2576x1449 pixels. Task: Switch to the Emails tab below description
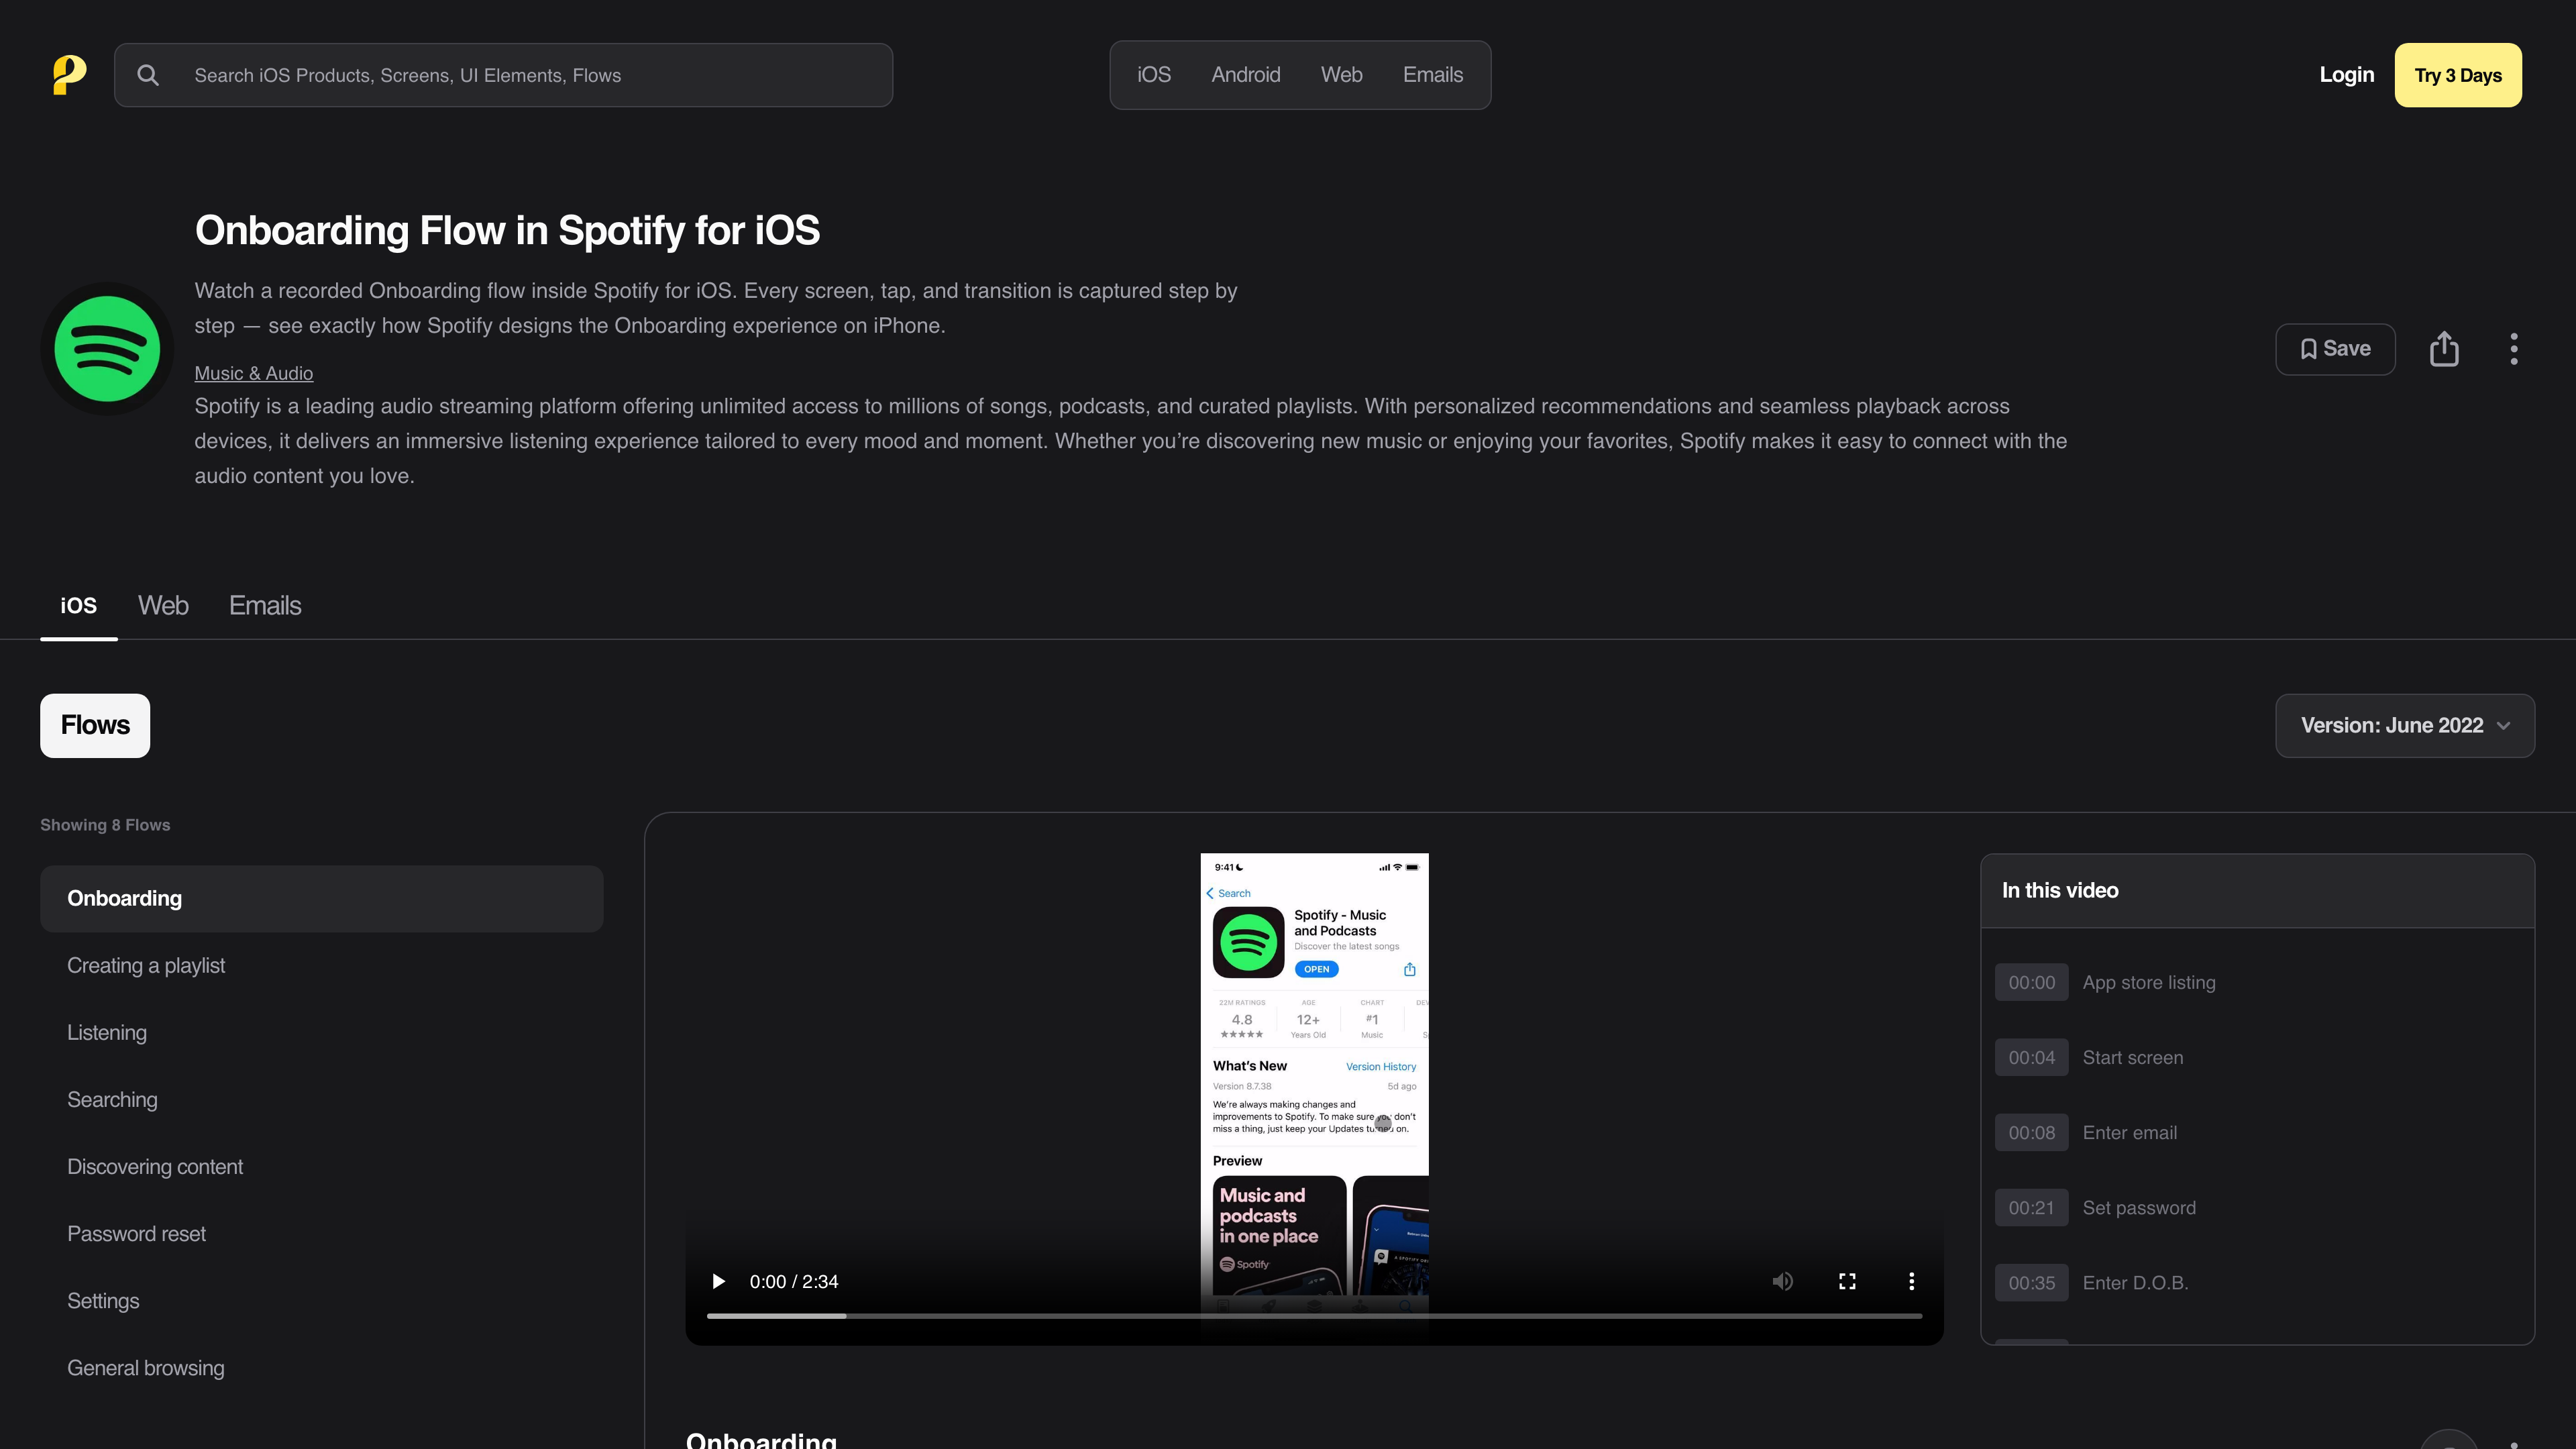tap(265, 606)
